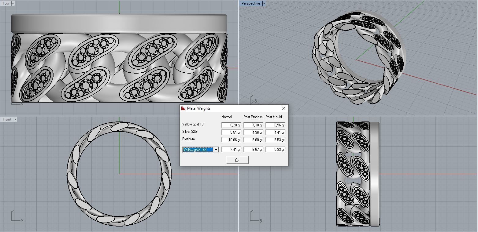
Task: Close the Metal Weights dialog
Action: tap(283, 108)
